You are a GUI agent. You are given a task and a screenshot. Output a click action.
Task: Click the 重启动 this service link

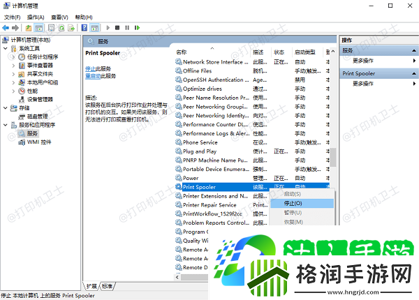pyautogui.click(x=93, y=76)
